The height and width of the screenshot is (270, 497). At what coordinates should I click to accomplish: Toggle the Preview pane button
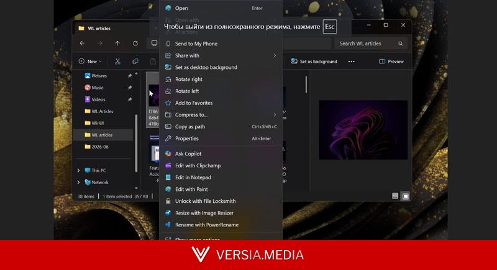pos(391,61)
